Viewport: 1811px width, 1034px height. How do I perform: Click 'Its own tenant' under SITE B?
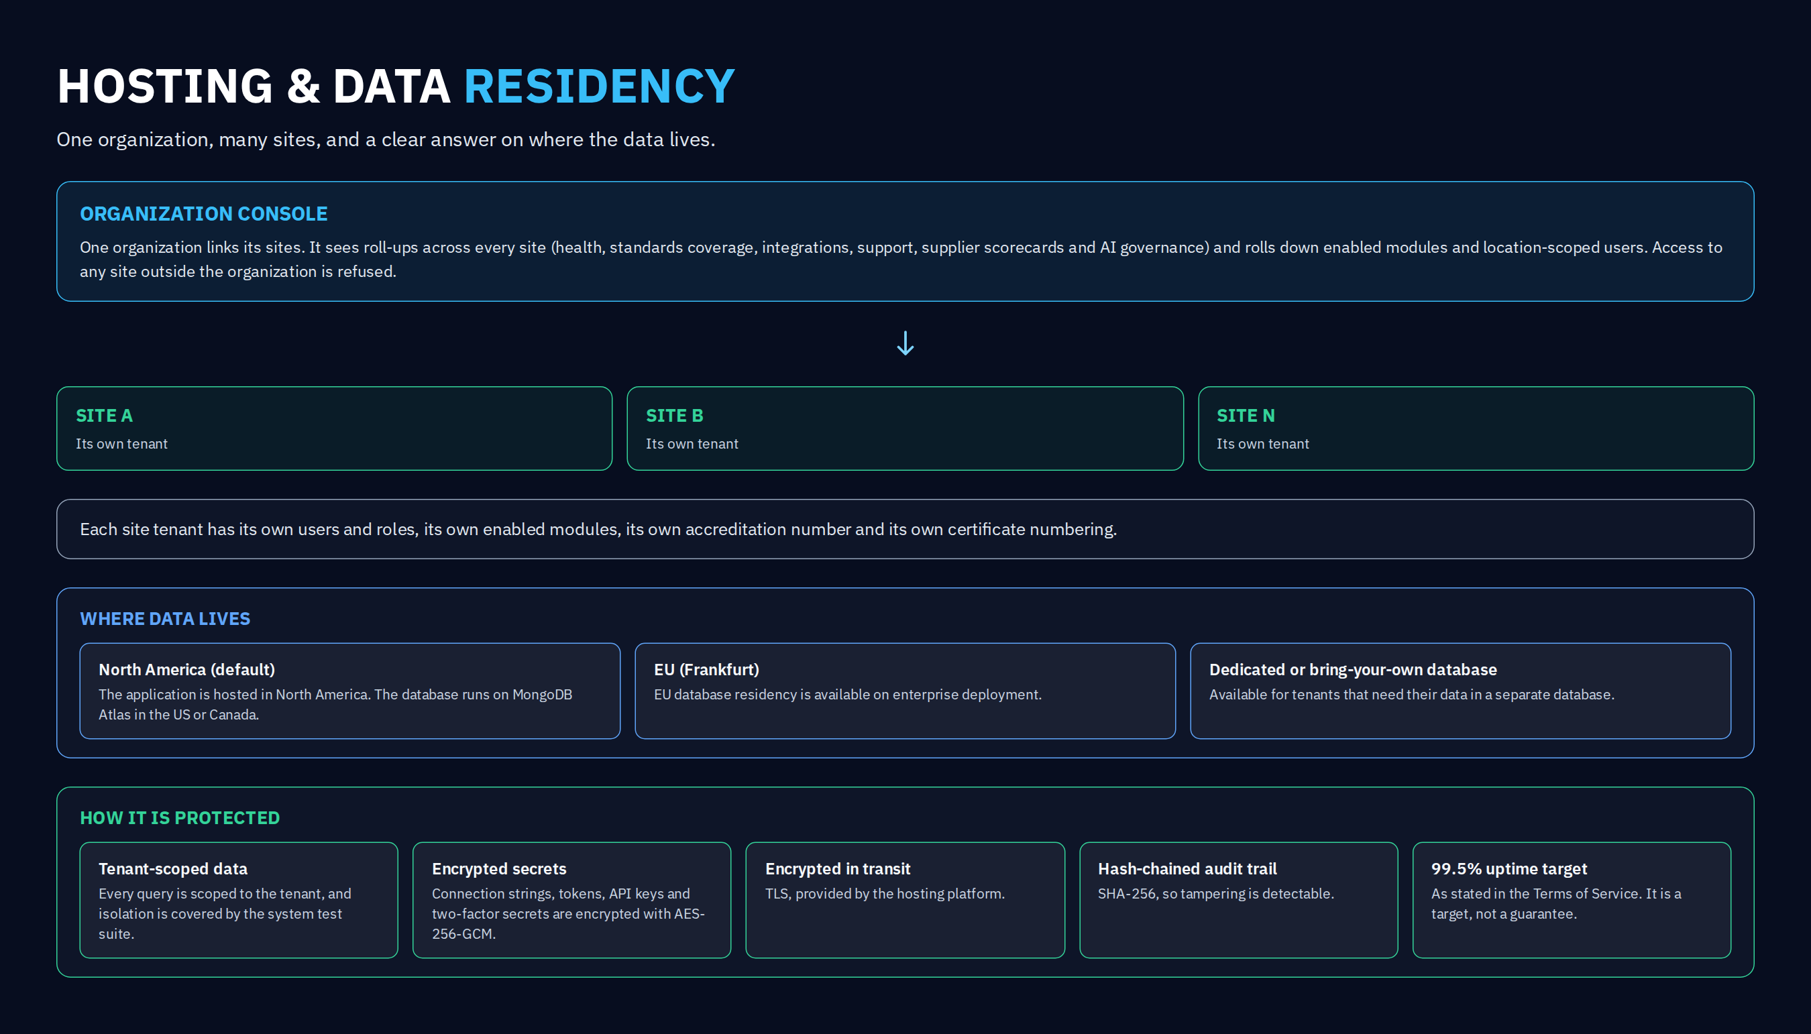[x=692, y=444]
